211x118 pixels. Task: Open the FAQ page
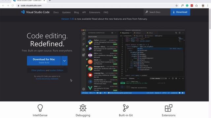106,12
